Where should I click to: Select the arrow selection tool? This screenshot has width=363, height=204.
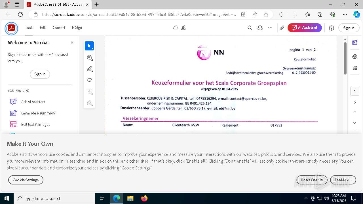pyautogui.click(x=89, y=46)
